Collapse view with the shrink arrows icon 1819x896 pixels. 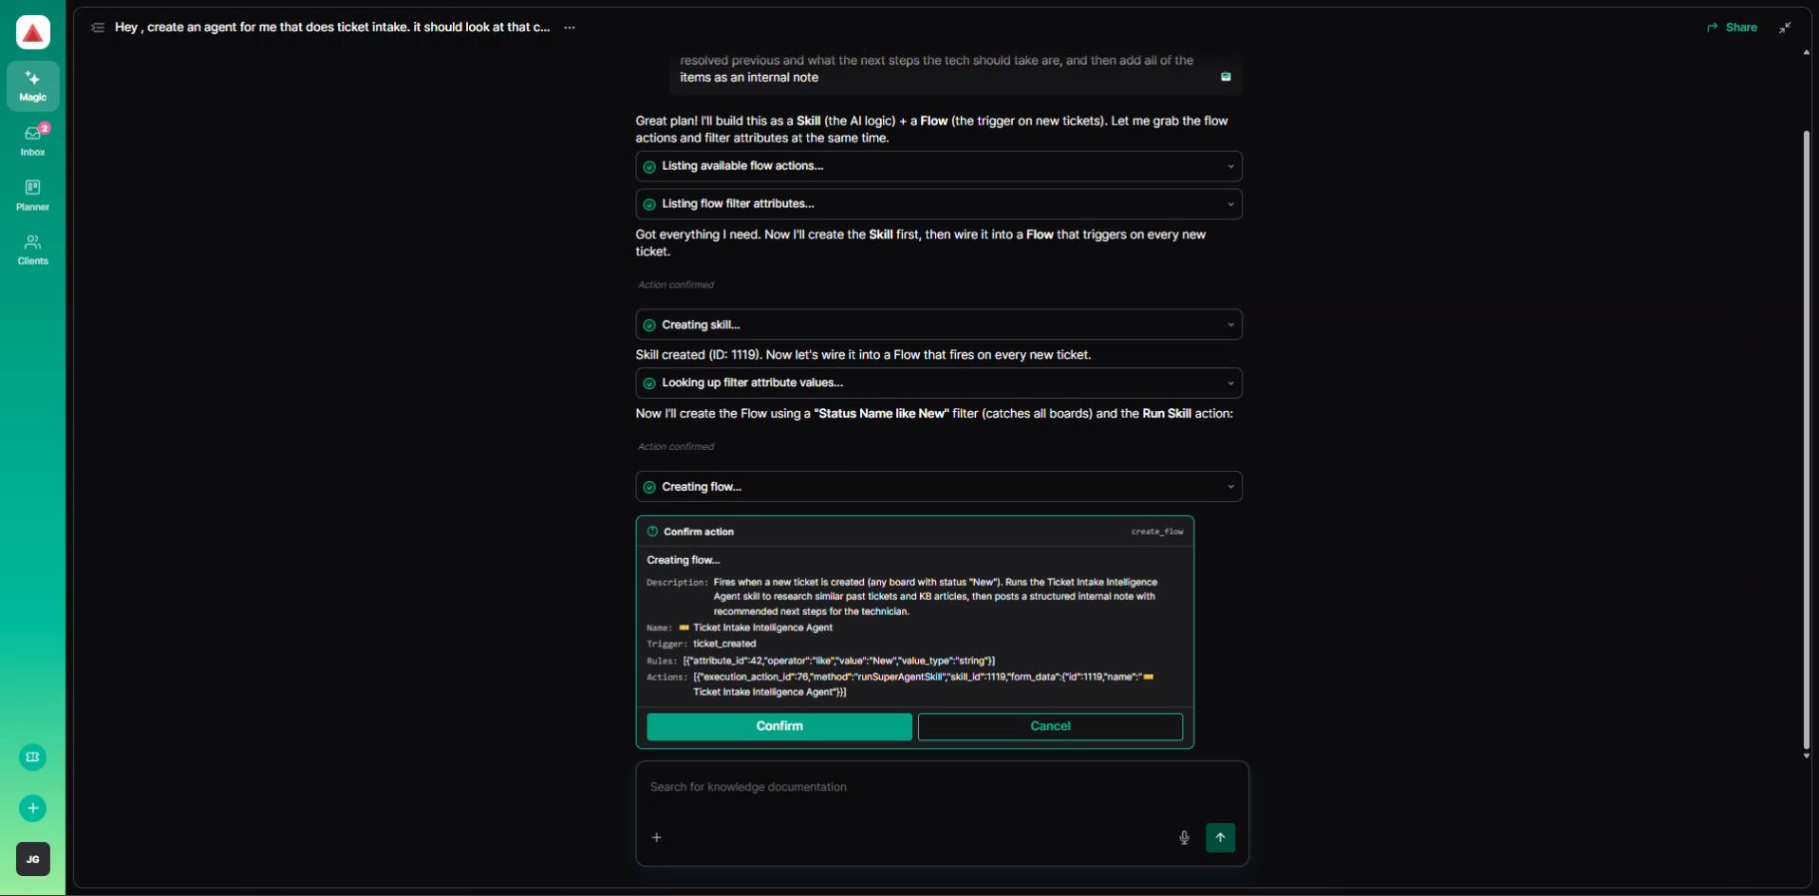coord(1785,28)
